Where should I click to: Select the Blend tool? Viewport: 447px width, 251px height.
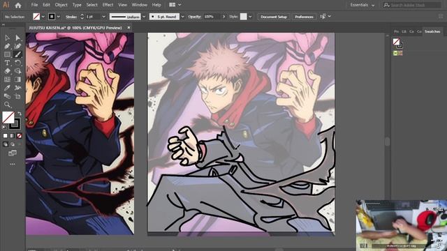7,96
